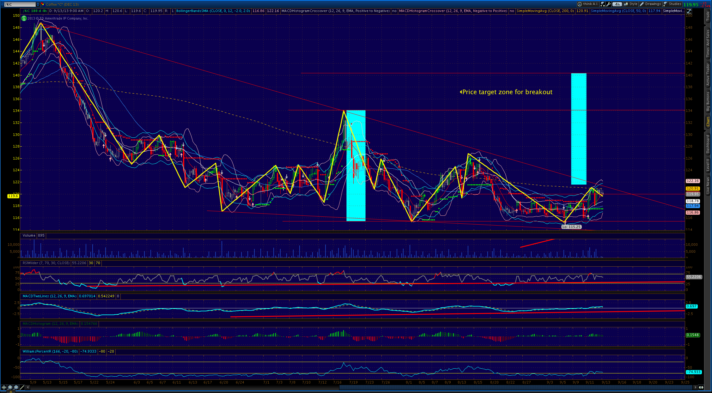This screenshot has width=712, height=393.
Task: Click the green chart info icon
Action: pos(24,18)
